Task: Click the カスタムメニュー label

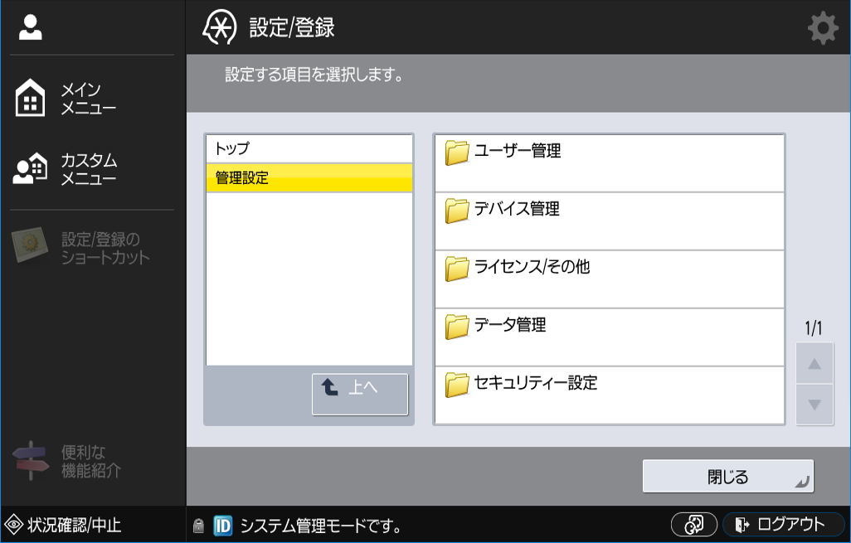Action: [89, 169]
